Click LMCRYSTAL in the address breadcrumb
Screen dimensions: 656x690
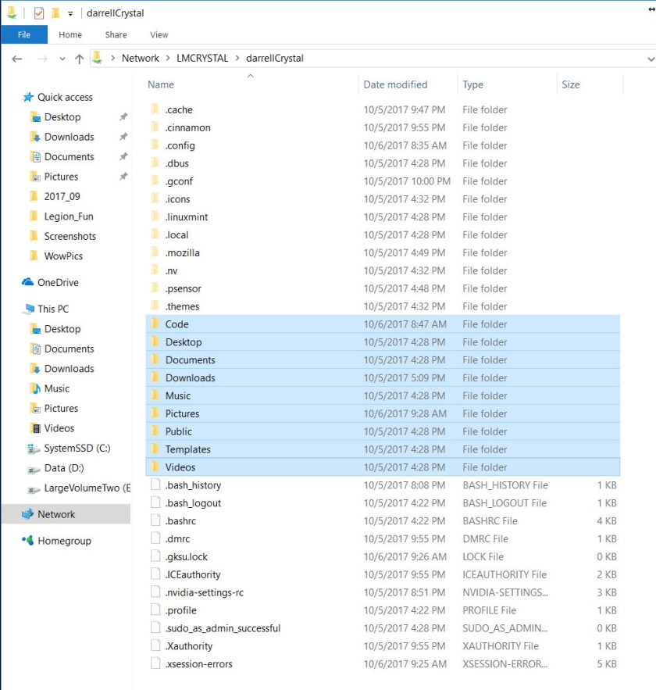click(x=203, y=59)
